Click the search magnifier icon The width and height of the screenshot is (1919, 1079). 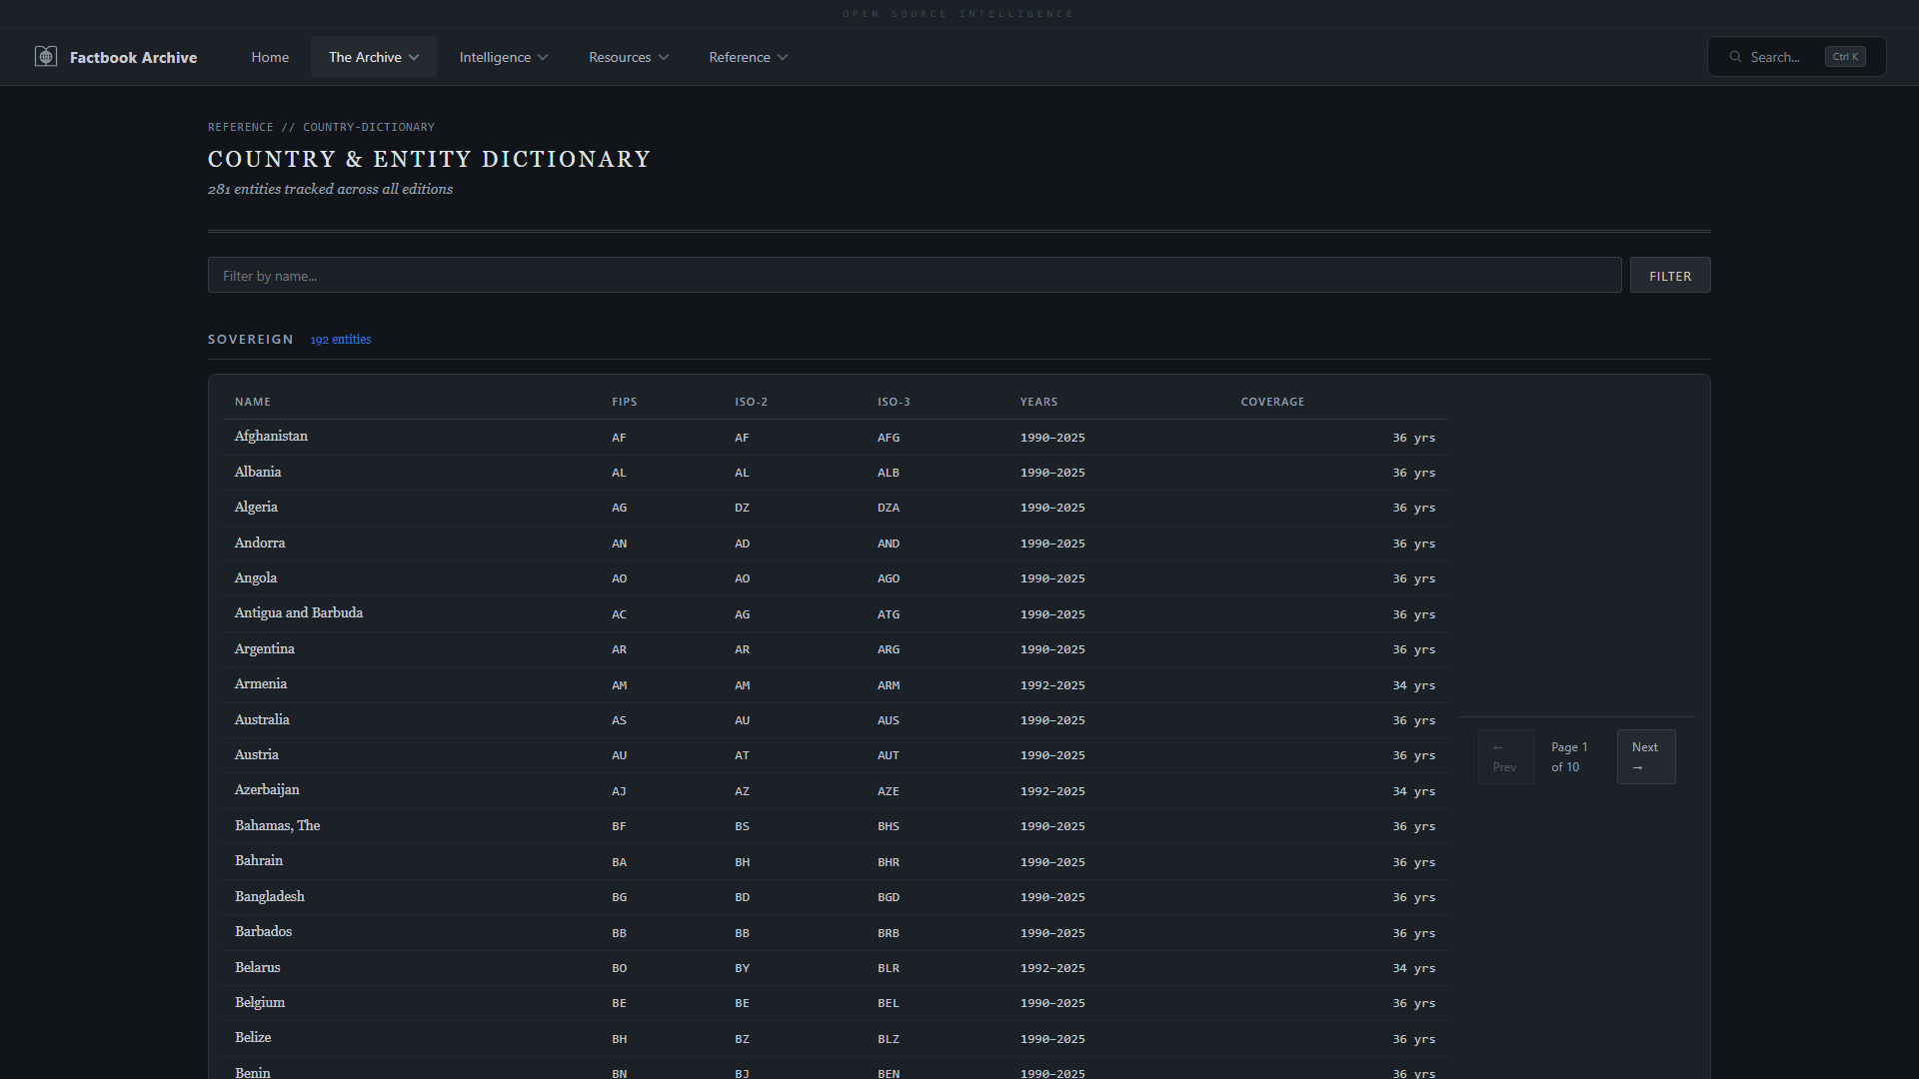click(x=1735, y=57)
